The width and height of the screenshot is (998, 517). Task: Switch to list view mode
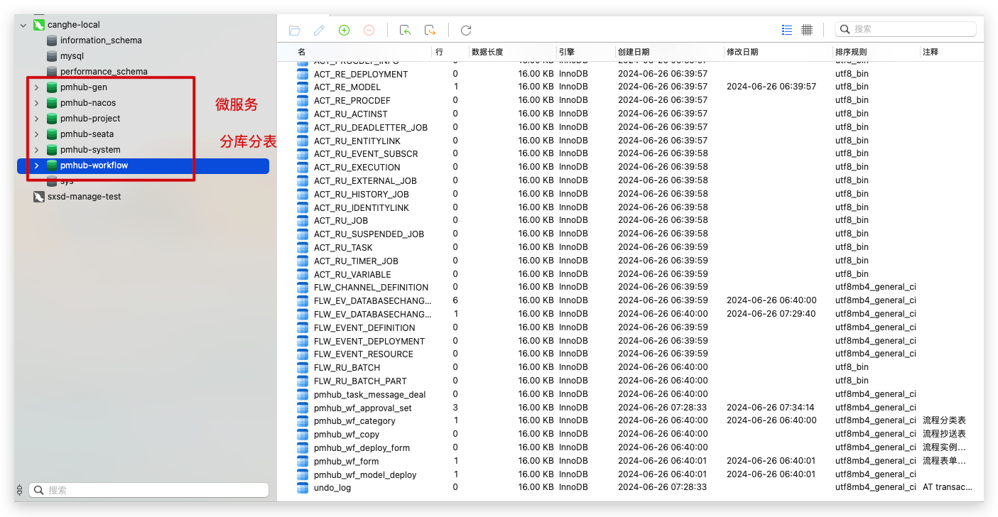coord(787,29)
